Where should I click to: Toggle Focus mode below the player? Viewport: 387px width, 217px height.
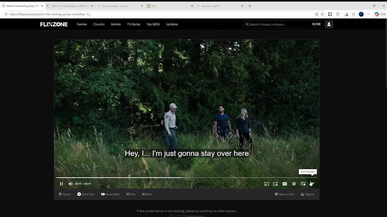[x=65, y=194]
